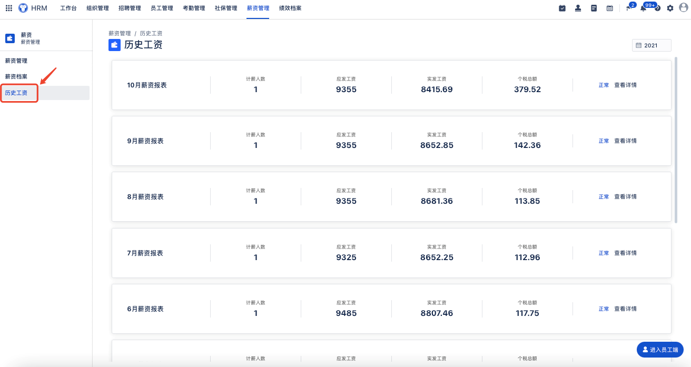Click 个税总额 value 113.85
691x367 pixels.
(x=527, y=201)
